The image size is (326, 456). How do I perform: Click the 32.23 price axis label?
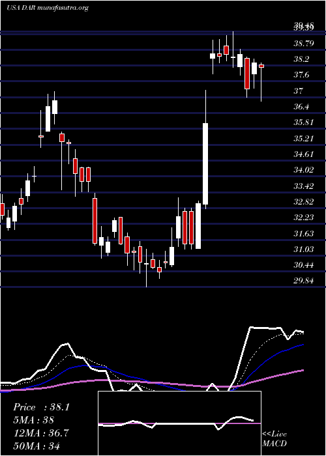(304, 218)
